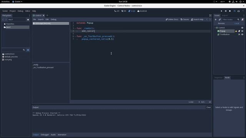
Task: Open script editor File menu
Action: [x=34, y=20]
